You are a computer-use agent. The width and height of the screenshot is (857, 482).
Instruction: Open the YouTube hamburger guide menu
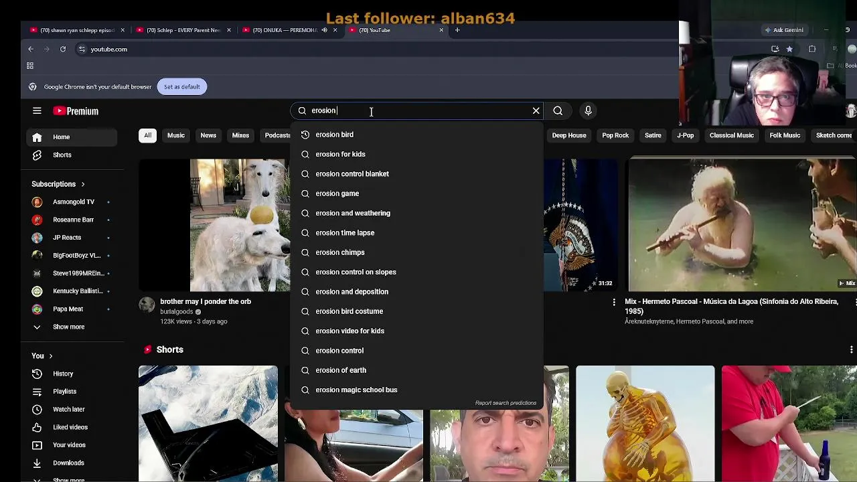(37, 111)
